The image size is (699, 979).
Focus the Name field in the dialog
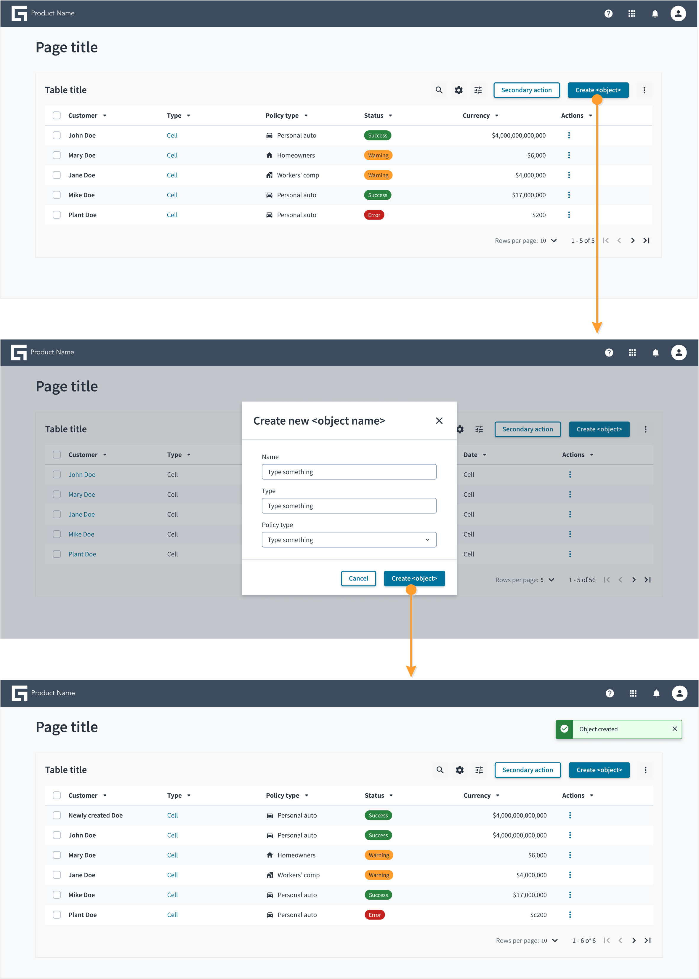coord(349,472)
